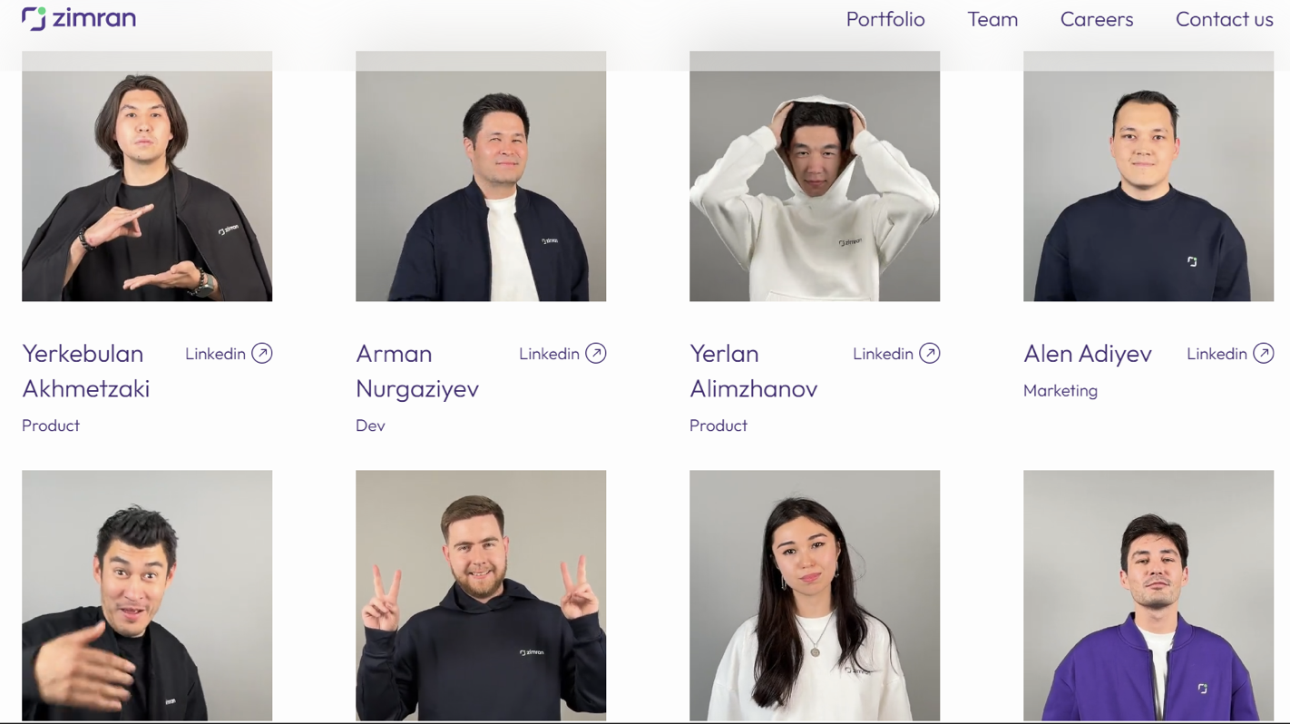Open the photo of woman in white sweatshirt

pos(815,595)
